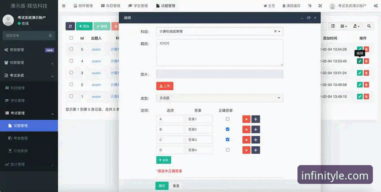This screenshot has width=381, height=192.
Task: Open the 类型 type dropdown 多选题
Action: [x=220, y=98]
